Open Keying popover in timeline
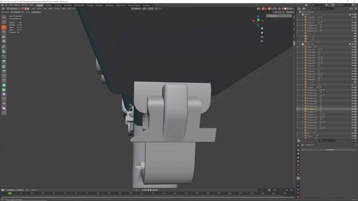Viewport: 358px width, 201px height. click(20, 190)
